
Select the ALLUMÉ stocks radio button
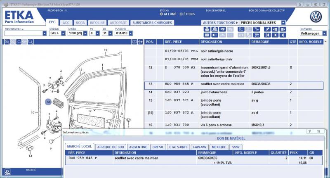pos(161,14)
